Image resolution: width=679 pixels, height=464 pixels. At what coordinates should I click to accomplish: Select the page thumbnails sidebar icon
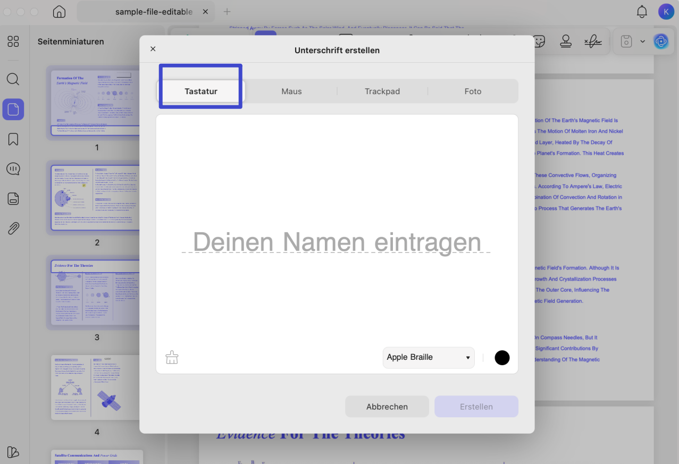(13, 109)
